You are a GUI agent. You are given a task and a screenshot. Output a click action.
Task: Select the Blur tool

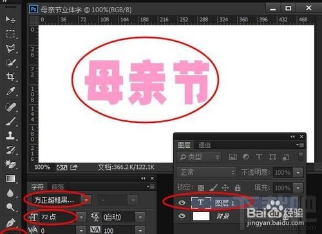pyautogui.click(x=10, y=193)
